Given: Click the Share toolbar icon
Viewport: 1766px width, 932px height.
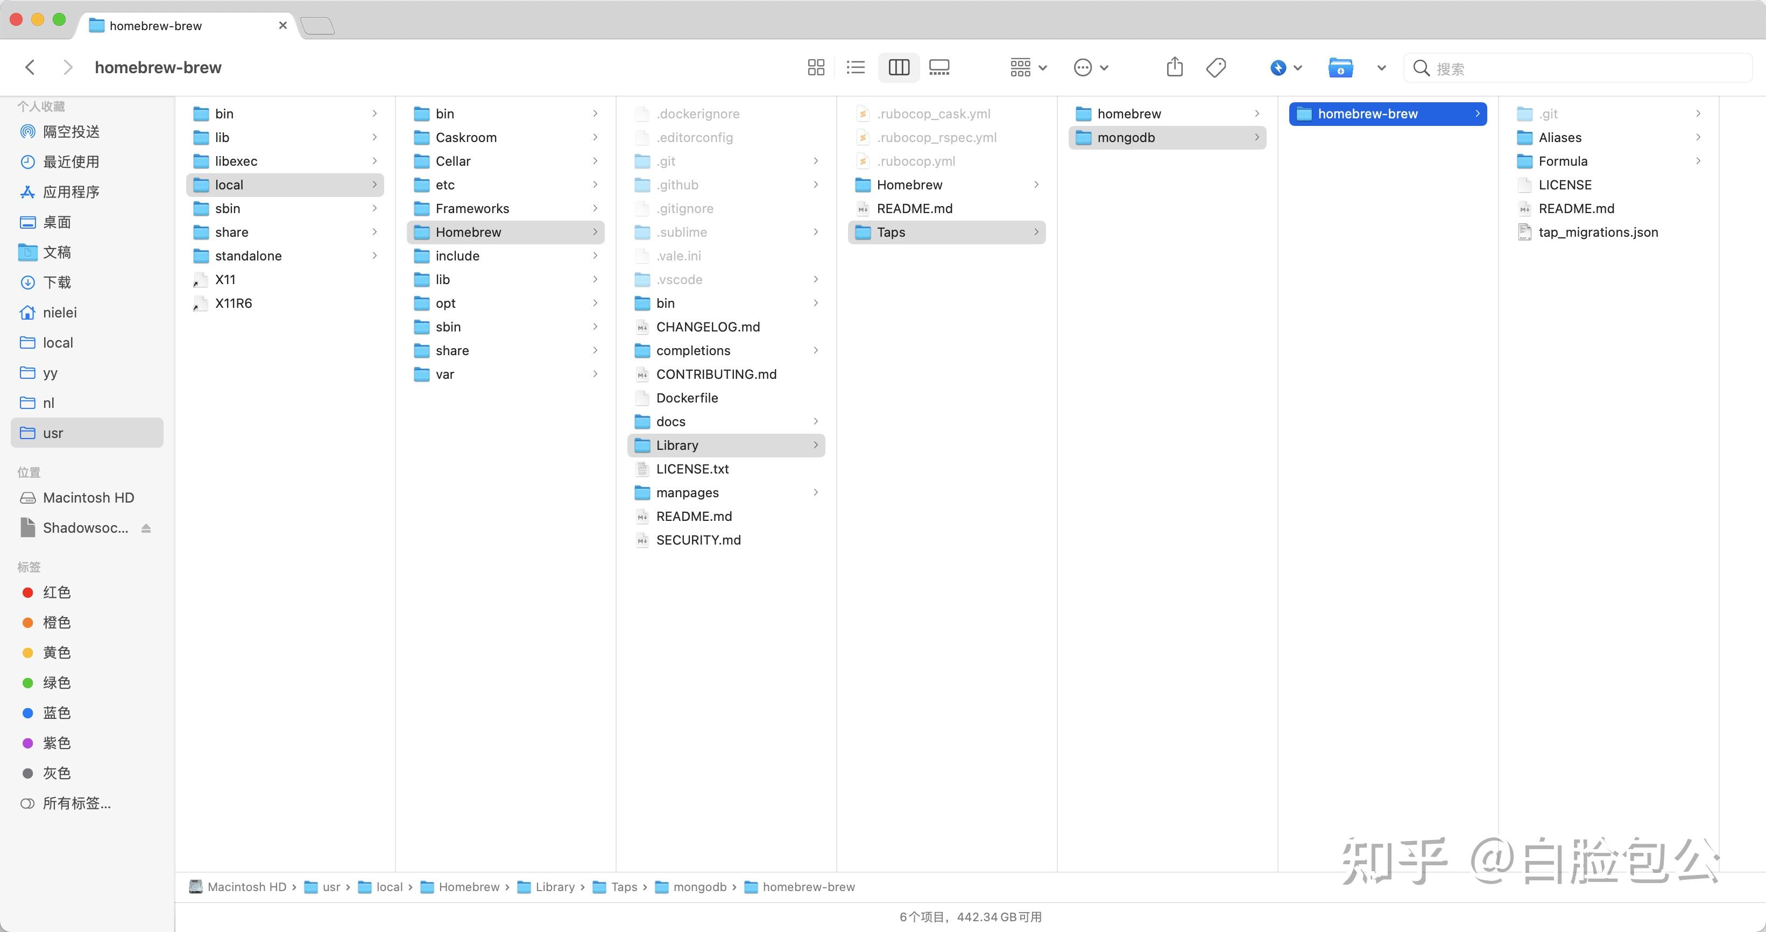Looking at the screenshot, I should (x=1174, y=67).
